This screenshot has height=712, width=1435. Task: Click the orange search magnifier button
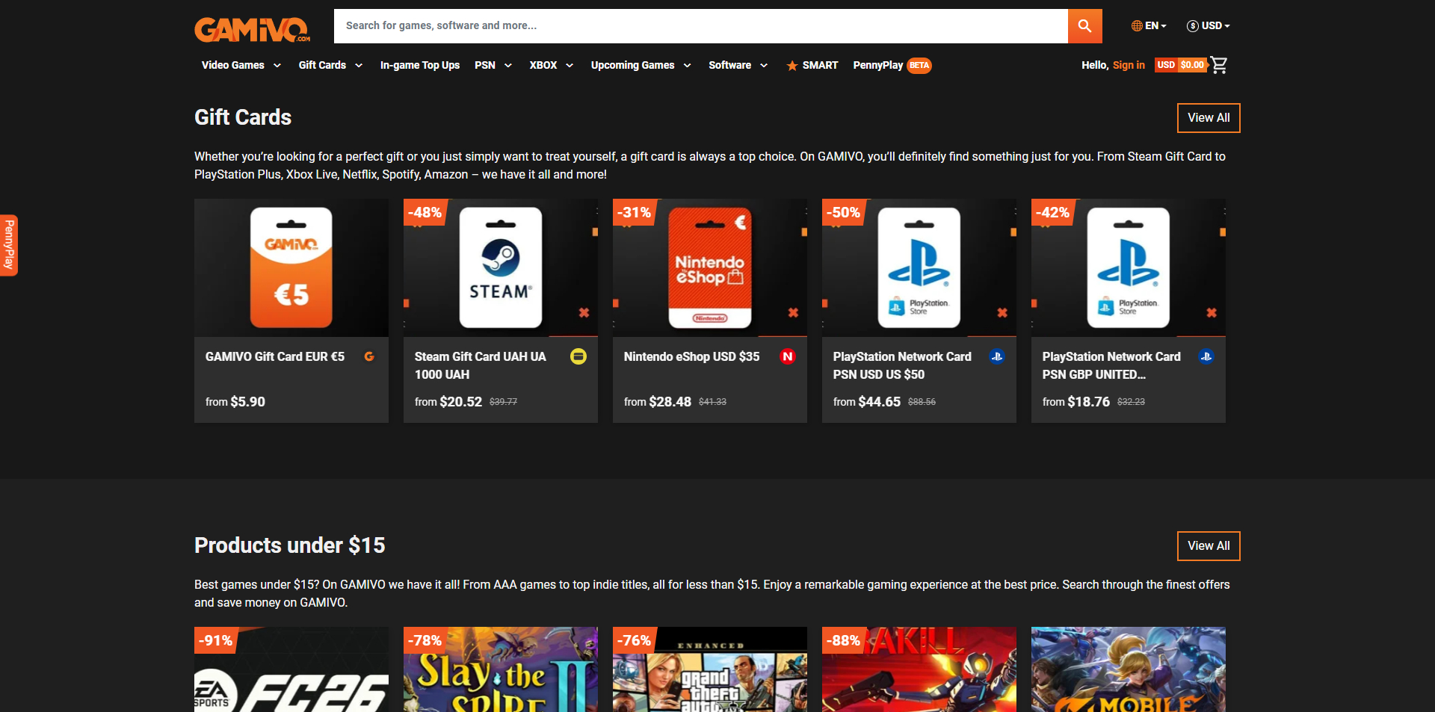(1084, 26)
